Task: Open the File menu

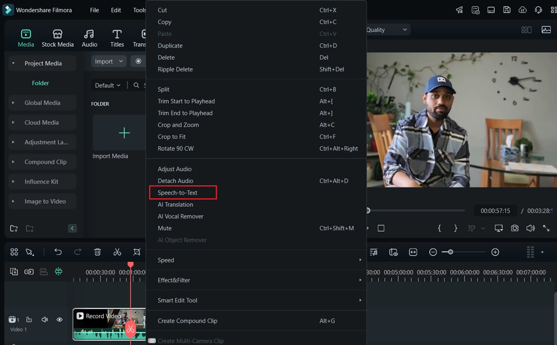Action: [95, 10]
